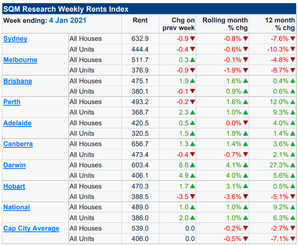Click red down arrow beside Melbourne units -1.9%
Screen dimensions: 298x245
pos(245,70)
